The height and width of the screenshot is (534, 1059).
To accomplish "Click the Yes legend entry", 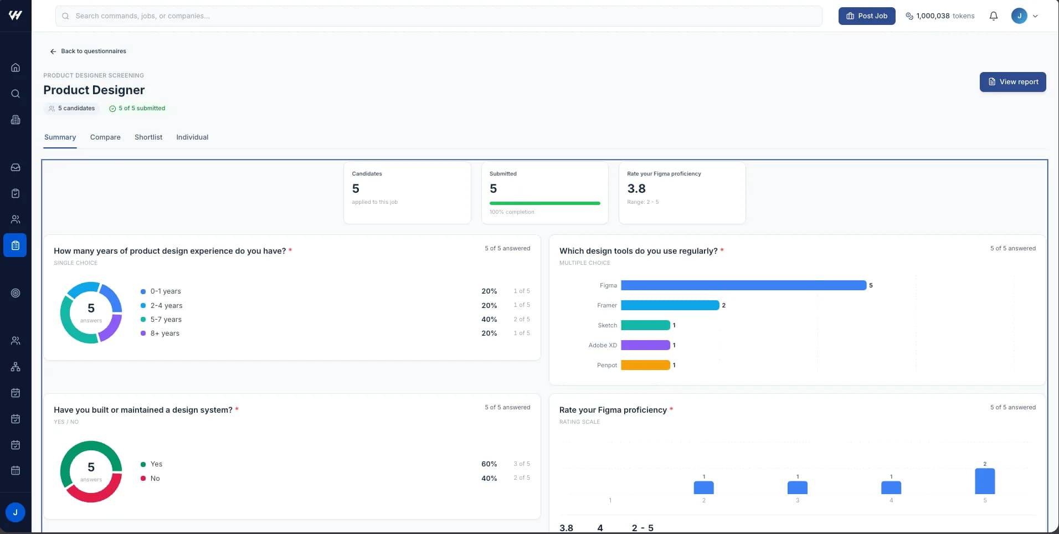I will click(335, 464).
